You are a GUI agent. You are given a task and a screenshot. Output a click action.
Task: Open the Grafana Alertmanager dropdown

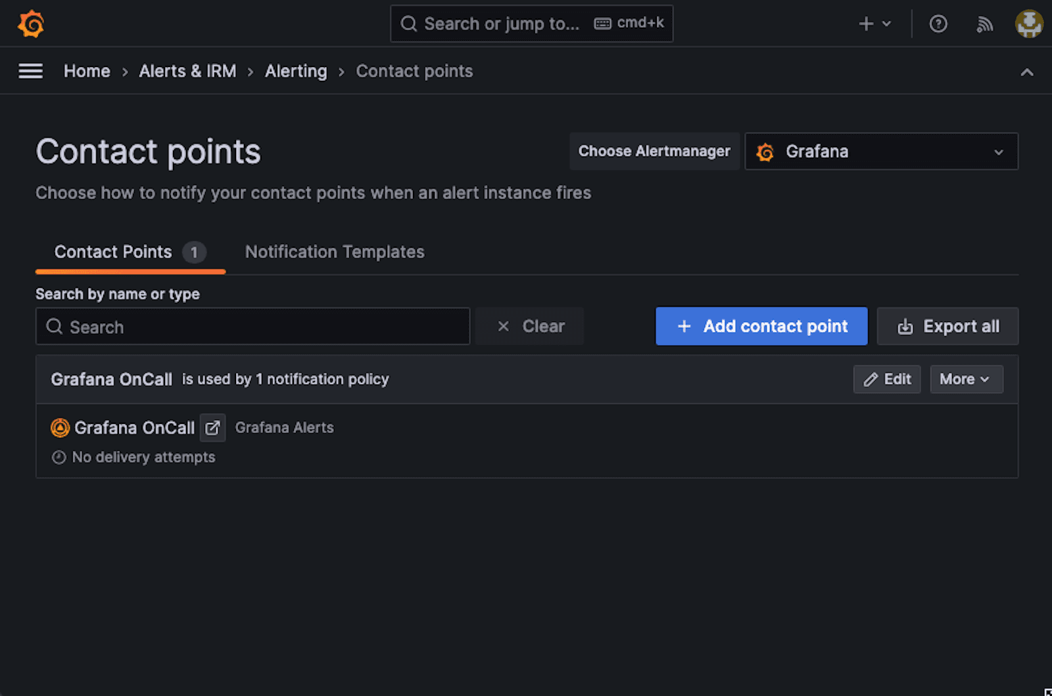(x=881, y=151)
